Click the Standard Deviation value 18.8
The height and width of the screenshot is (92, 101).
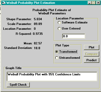37,48
